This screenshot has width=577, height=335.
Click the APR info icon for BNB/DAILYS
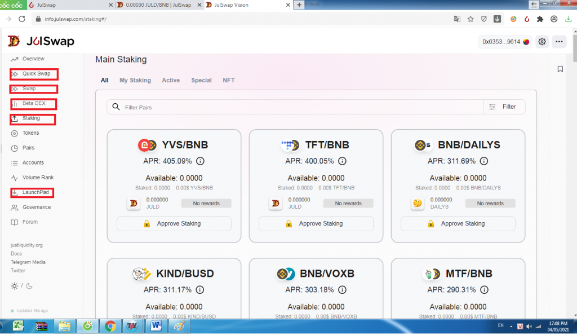484,161
